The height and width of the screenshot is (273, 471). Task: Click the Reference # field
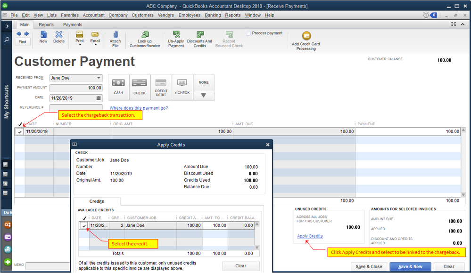click(76, 107)
